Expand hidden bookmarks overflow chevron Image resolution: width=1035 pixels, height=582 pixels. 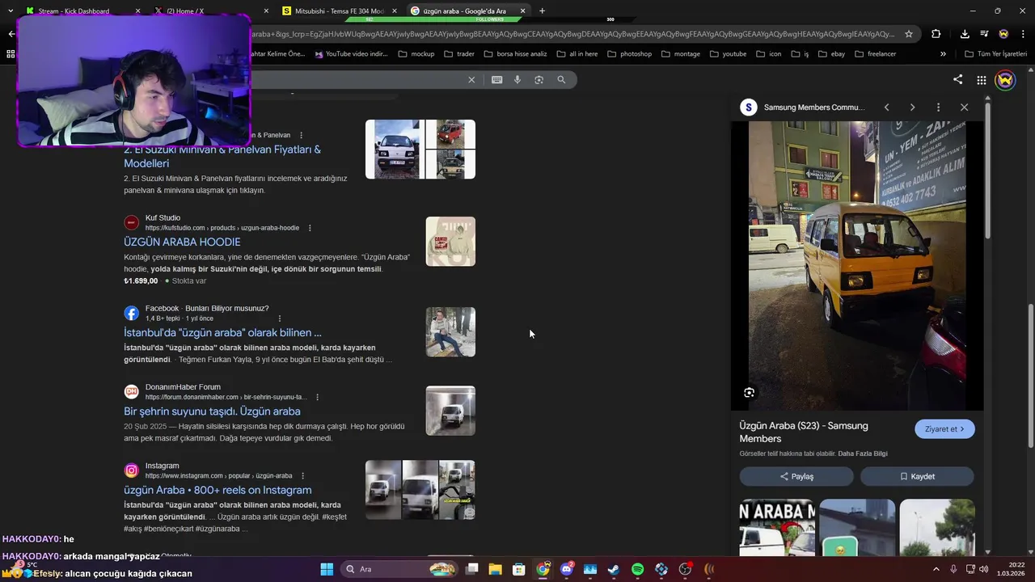pyautogui.click(x=943, y=54)
